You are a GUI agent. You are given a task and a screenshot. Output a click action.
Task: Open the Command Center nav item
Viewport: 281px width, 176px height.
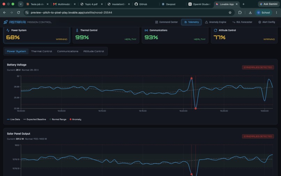[x=167, y=22]
